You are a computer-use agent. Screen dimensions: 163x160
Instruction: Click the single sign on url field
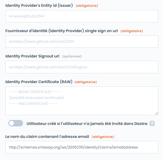(x=82, y=42)
